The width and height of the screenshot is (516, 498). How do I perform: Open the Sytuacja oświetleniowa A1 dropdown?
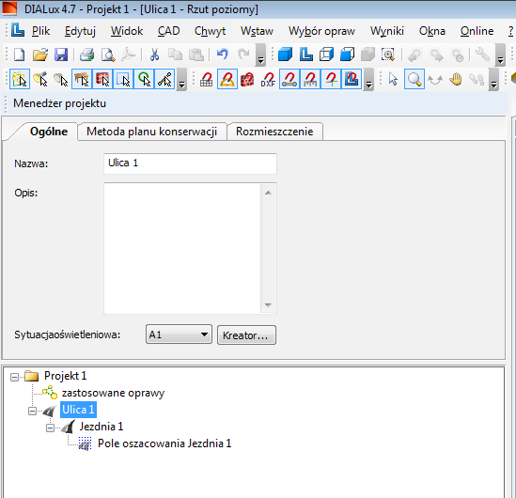point(179,335)
